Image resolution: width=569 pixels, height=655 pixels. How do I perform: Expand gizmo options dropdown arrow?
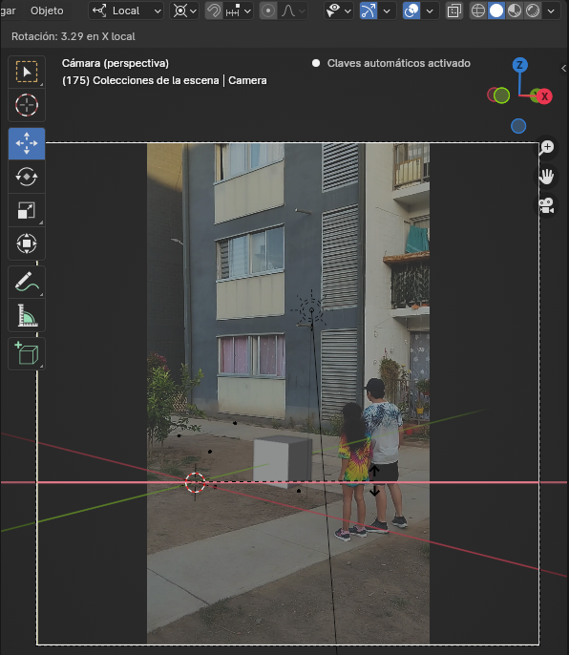[x=387, y=11]
